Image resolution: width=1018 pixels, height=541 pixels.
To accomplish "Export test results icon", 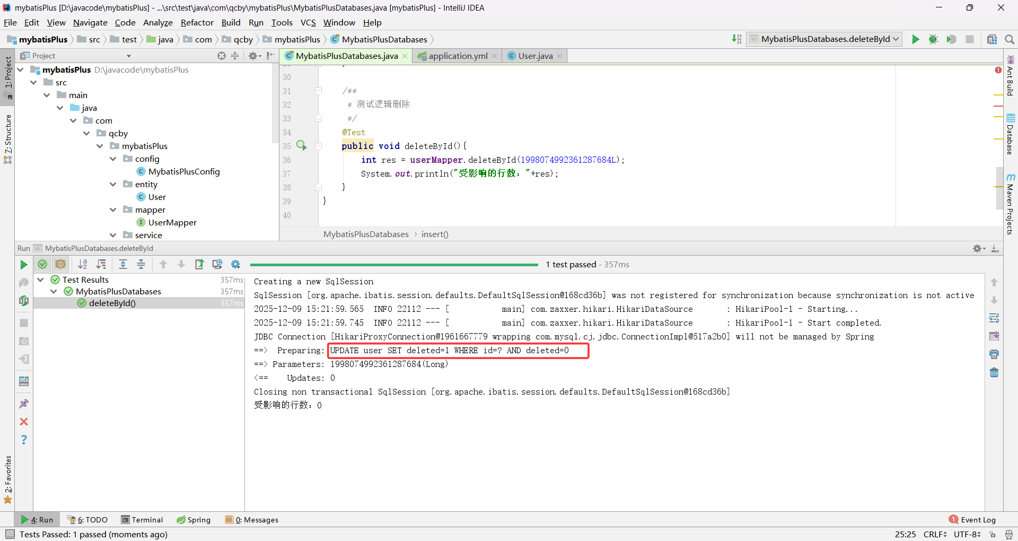I will tap(199, 264).
